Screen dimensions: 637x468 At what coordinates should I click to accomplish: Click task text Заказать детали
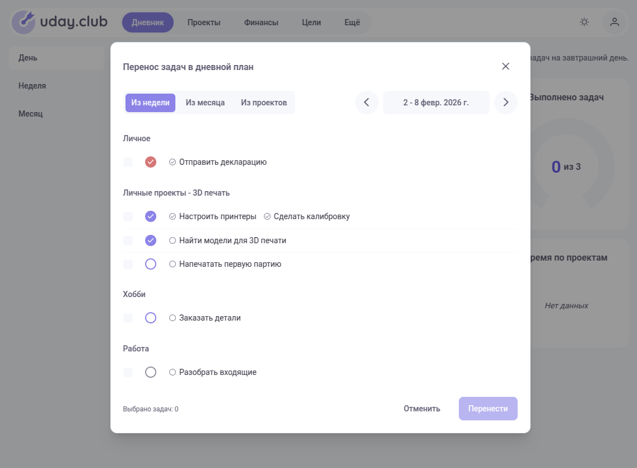(210, 318)
